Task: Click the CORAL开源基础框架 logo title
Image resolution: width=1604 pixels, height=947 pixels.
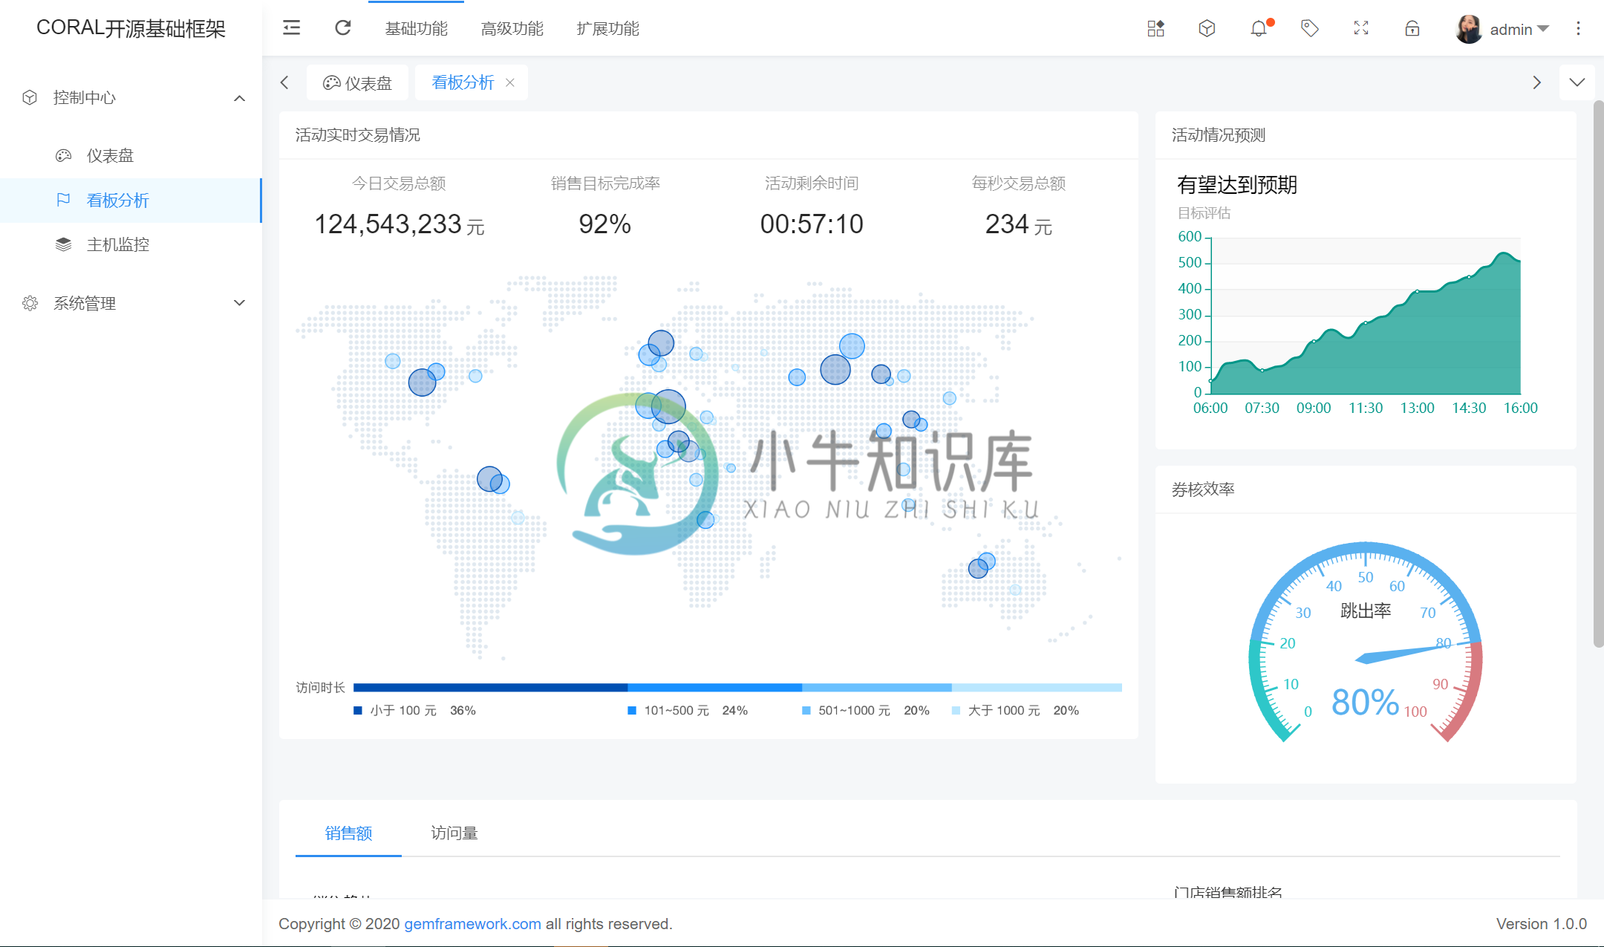Action: tap(131, 28)
